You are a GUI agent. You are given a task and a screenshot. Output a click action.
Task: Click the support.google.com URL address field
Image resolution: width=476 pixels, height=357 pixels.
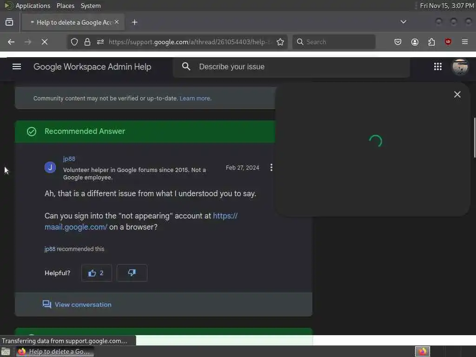click(x=190, y=42)
